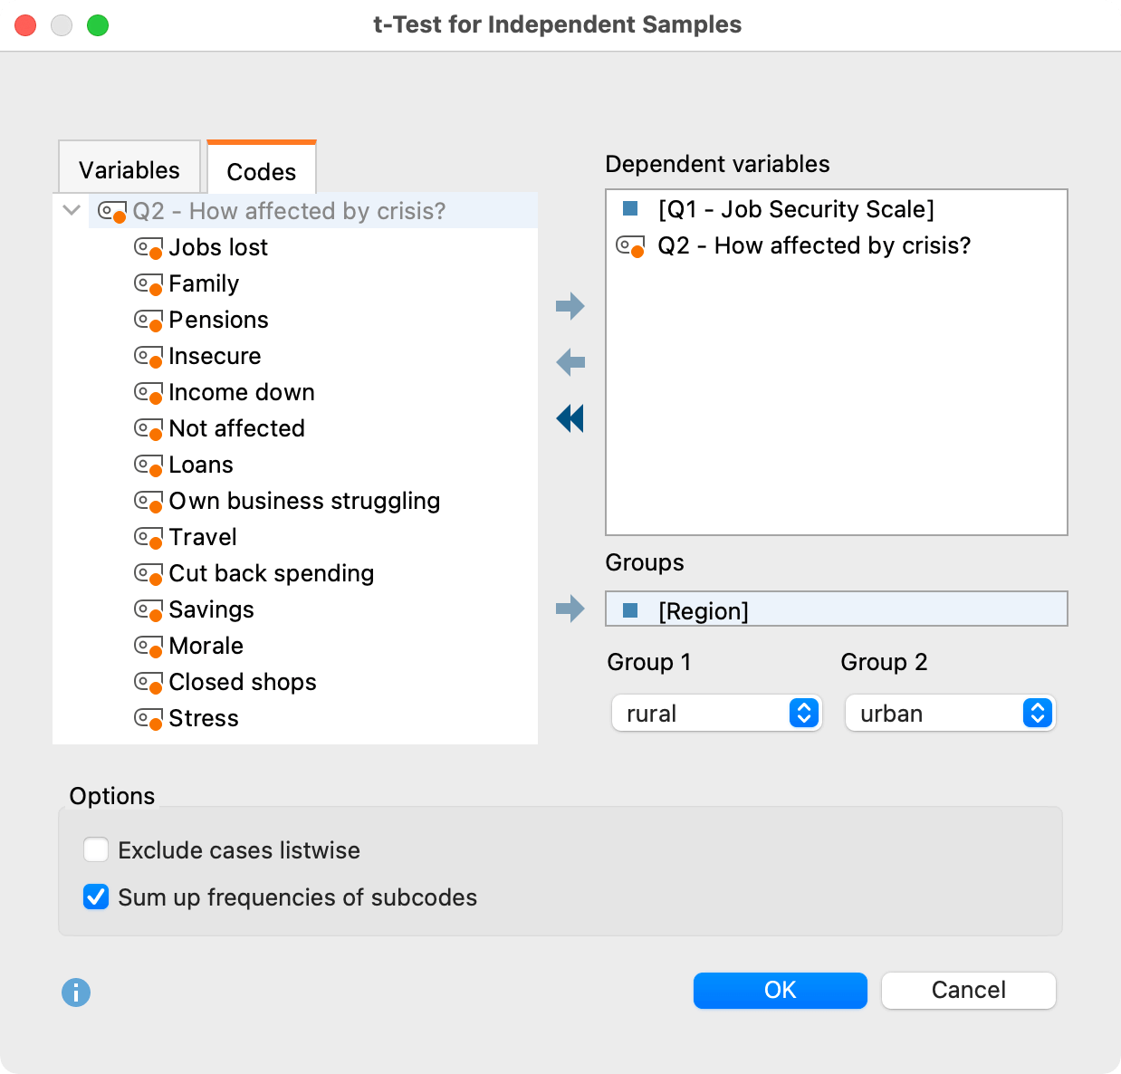Image resolution: width=1121 pixels, height=1074 pixels.
Task: Click the code icon beside Stress
Action: click(148, 719)
